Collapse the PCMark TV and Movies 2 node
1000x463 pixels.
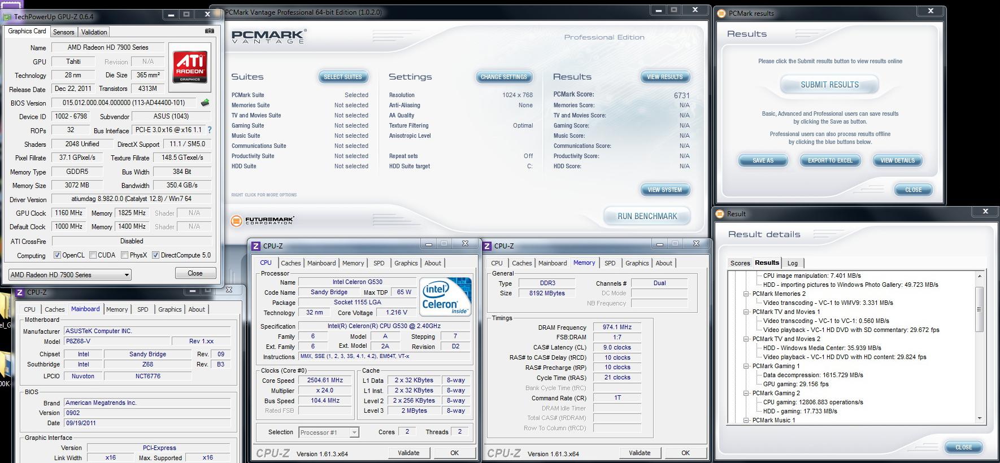(746, 339)
